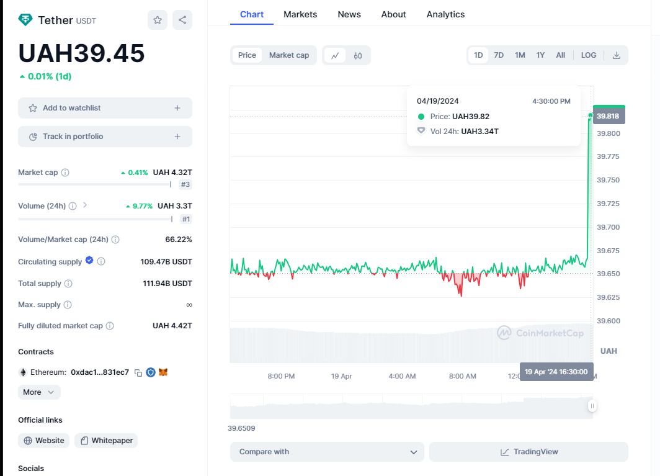
Task: Open the Compare with dropdown
Action: click(327, 452)
